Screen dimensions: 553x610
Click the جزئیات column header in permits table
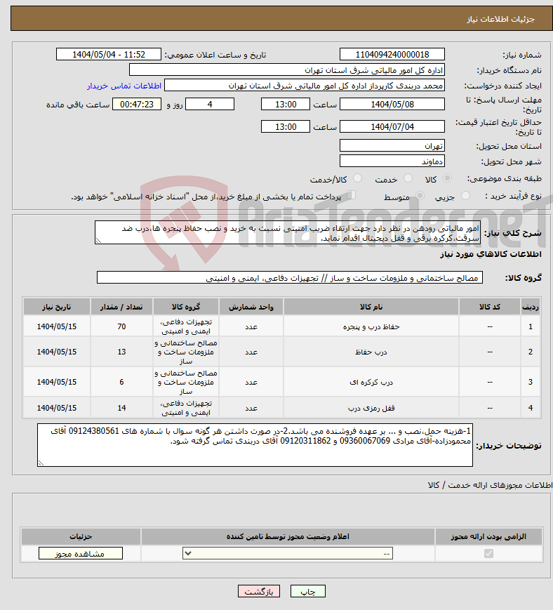pyautogui.click(x=81, y=536)
